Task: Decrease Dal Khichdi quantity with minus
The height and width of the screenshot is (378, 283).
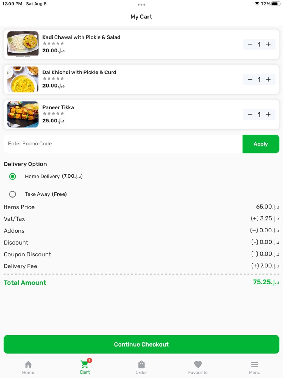Action: tap(250, 80)
